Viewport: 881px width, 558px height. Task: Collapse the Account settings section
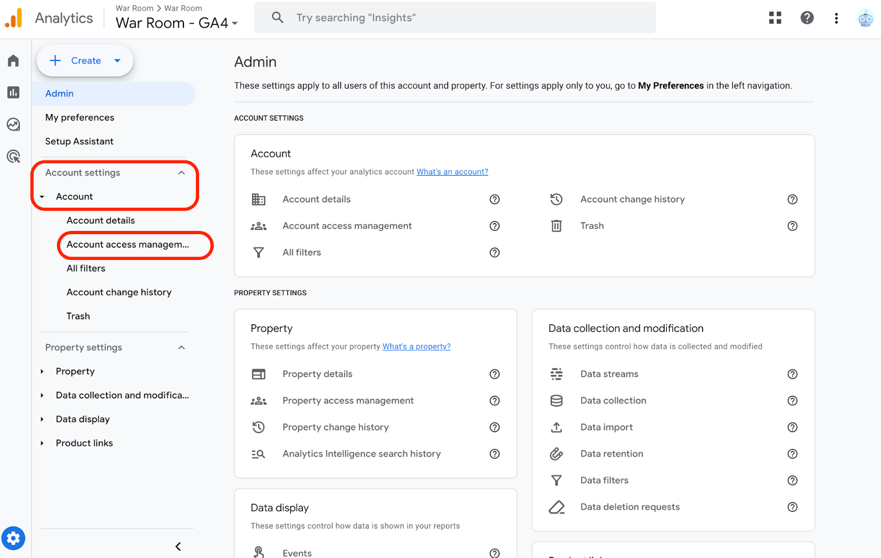pos(181,173)
